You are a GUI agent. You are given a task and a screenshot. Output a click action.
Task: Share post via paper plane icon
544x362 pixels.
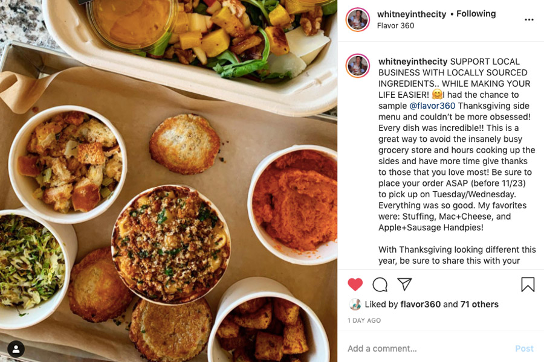404,284
